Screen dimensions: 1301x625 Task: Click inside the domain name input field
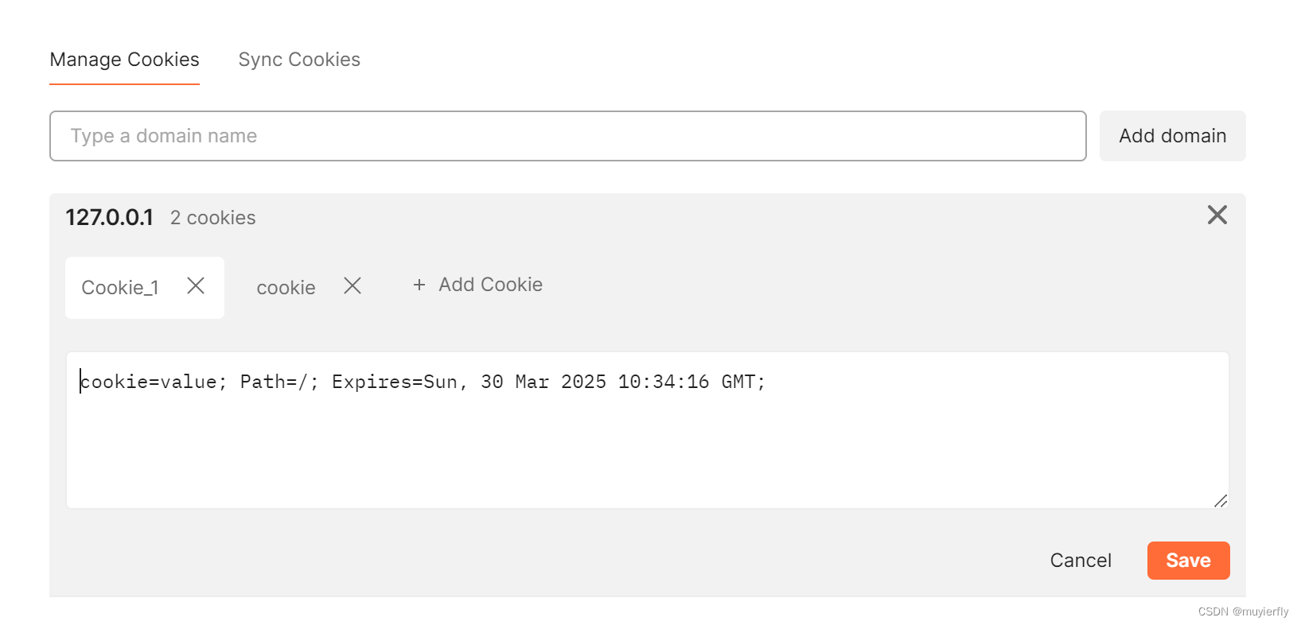(567, 136)
